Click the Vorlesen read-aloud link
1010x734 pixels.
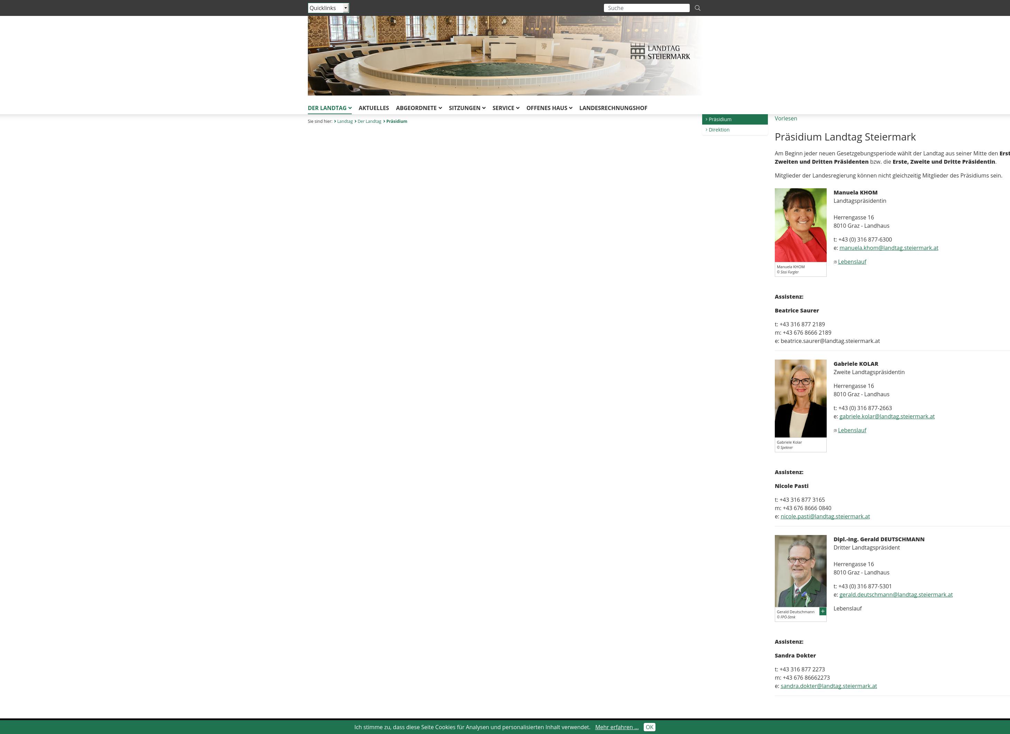[786, 119]
